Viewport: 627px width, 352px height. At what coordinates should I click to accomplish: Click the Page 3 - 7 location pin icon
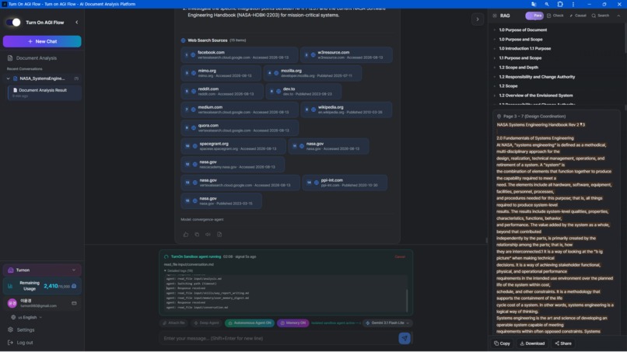[x=499, y=117]
